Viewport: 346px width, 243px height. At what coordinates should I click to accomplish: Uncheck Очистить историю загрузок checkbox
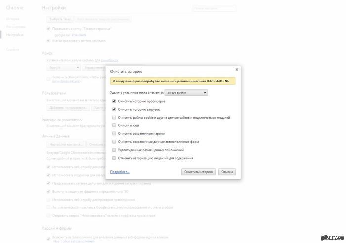[x=114, y=109]
